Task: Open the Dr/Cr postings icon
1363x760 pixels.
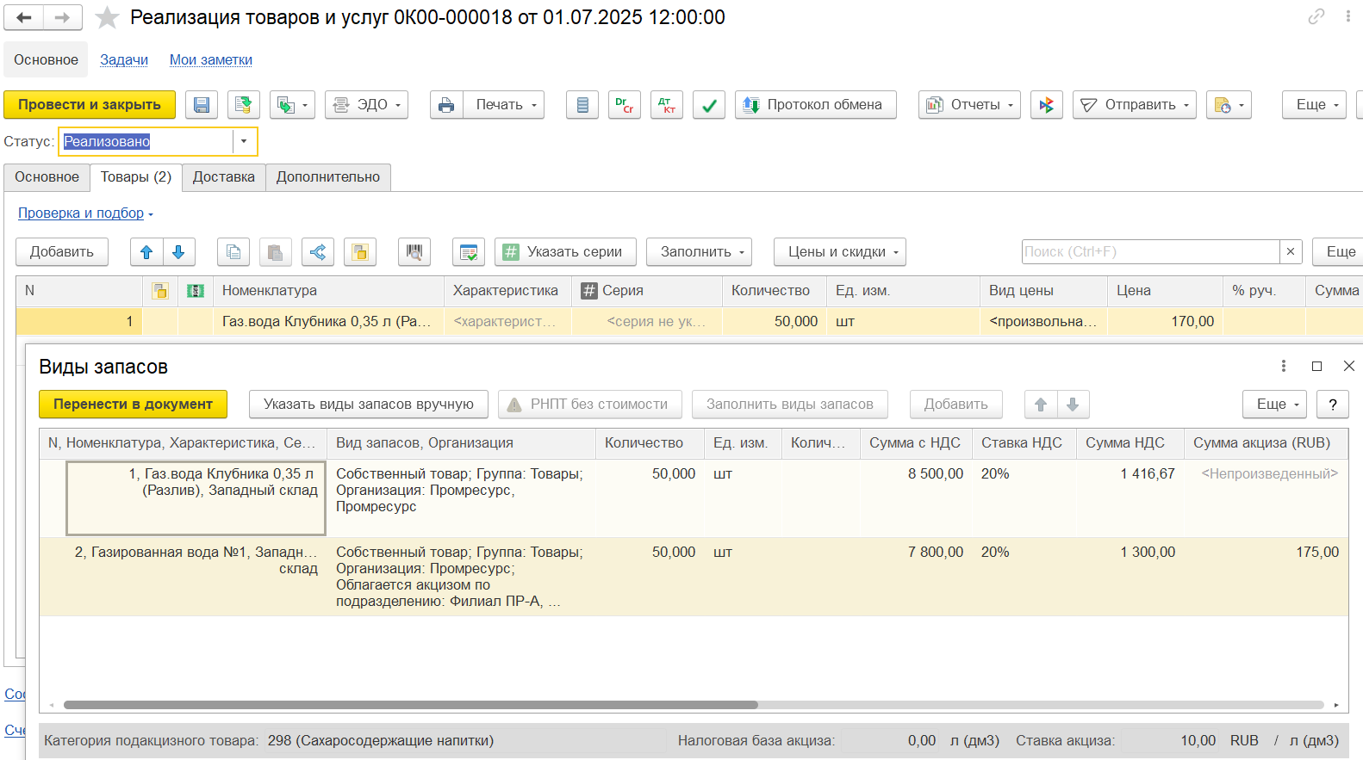Action: pyautogui.click(x=624, y=105)
